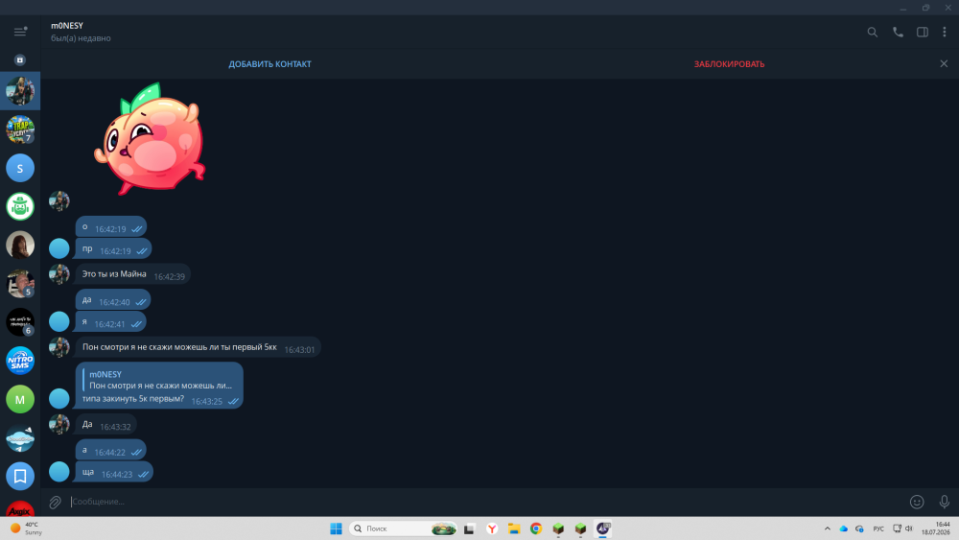959x540 pixels.
Task: Dismiss the add contact and block bar
Action: click(x=944, y=63)
